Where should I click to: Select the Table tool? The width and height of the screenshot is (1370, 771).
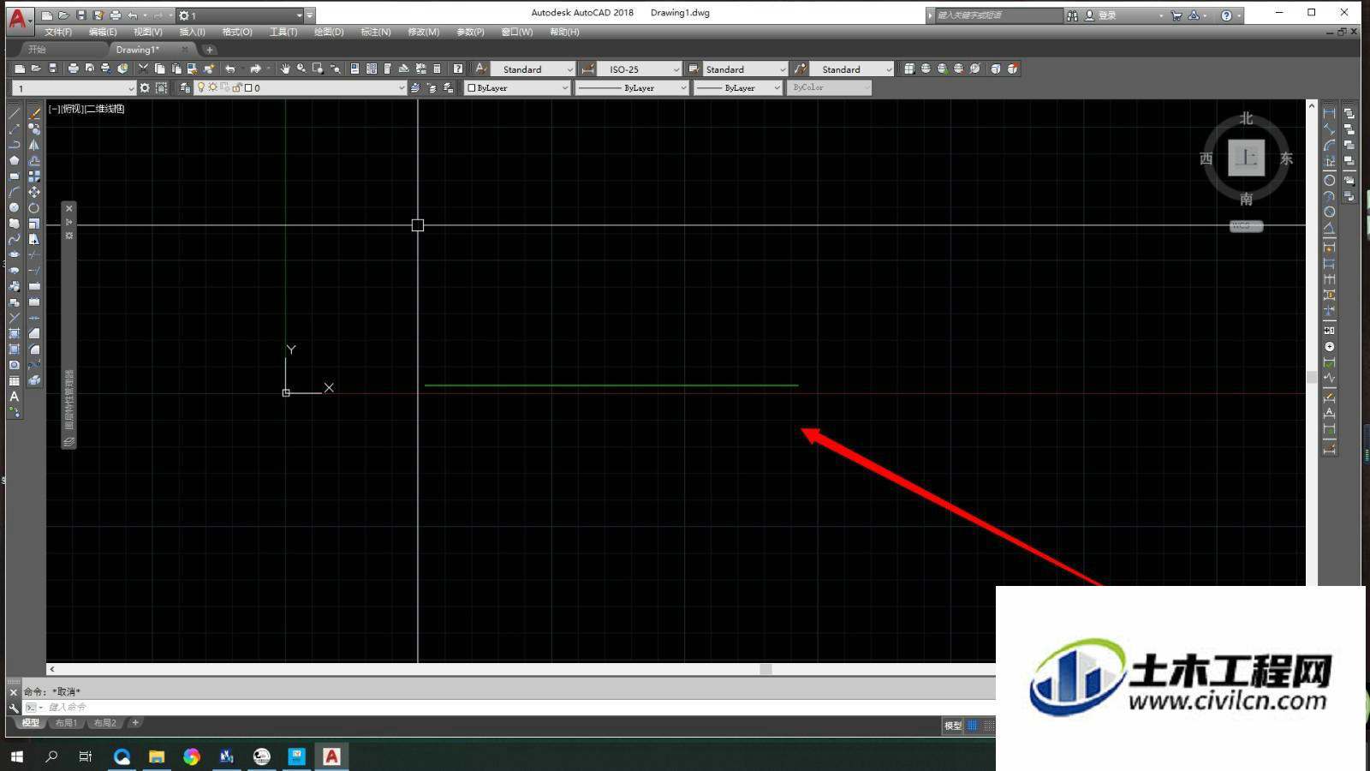tap(15, 380)
